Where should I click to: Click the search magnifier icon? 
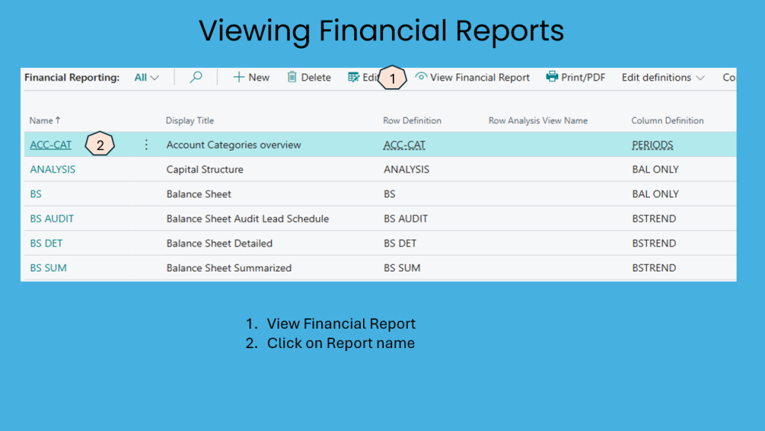(x=196, y=77)
